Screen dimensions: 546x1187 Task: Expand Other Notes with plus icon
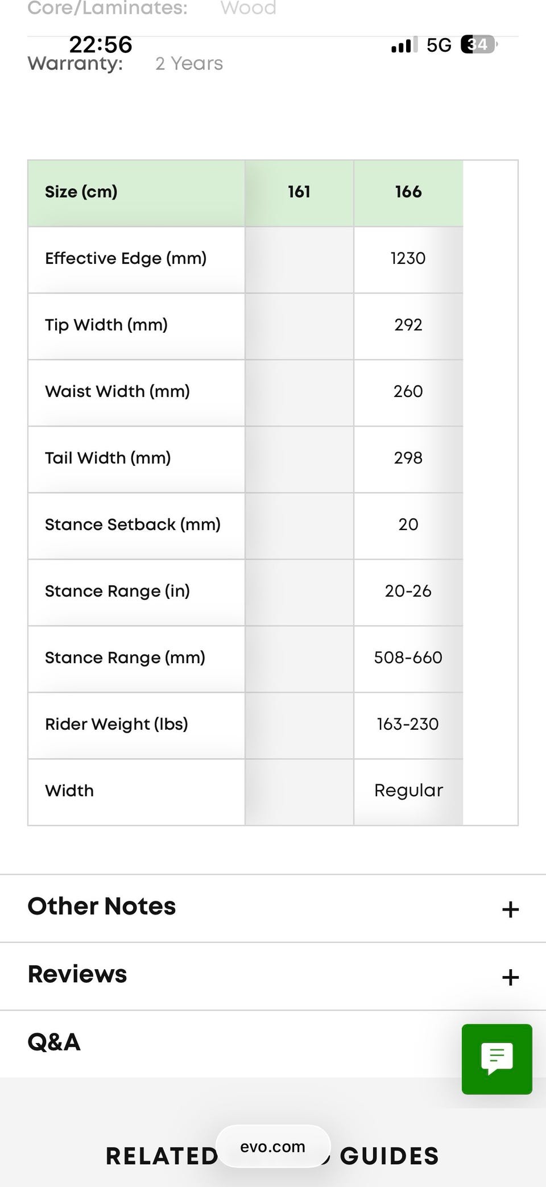click(x=510, y=909)
